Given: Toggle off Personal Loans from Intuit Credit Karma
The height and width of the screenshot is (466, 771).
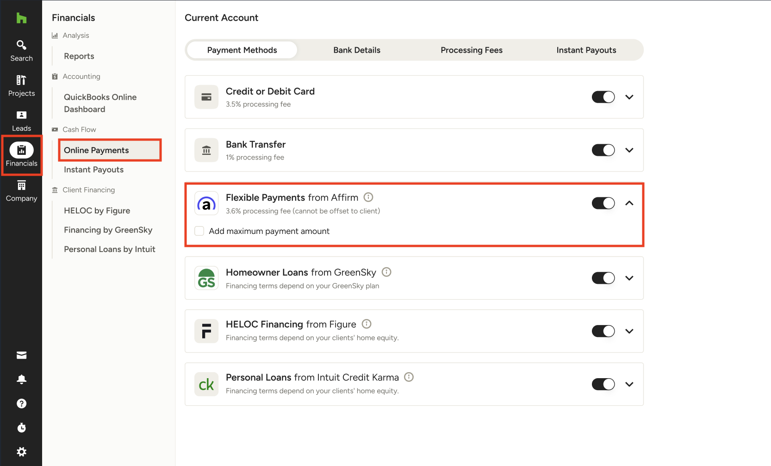Looking at the screenshot, I should coord(603,384).
